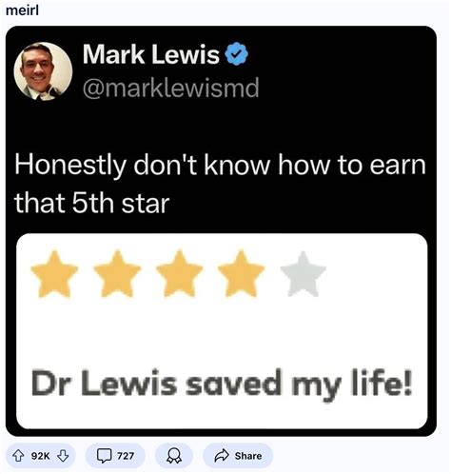Click the share arrow icon
Screen dimensions: 451x474
[x=222, y=456]
